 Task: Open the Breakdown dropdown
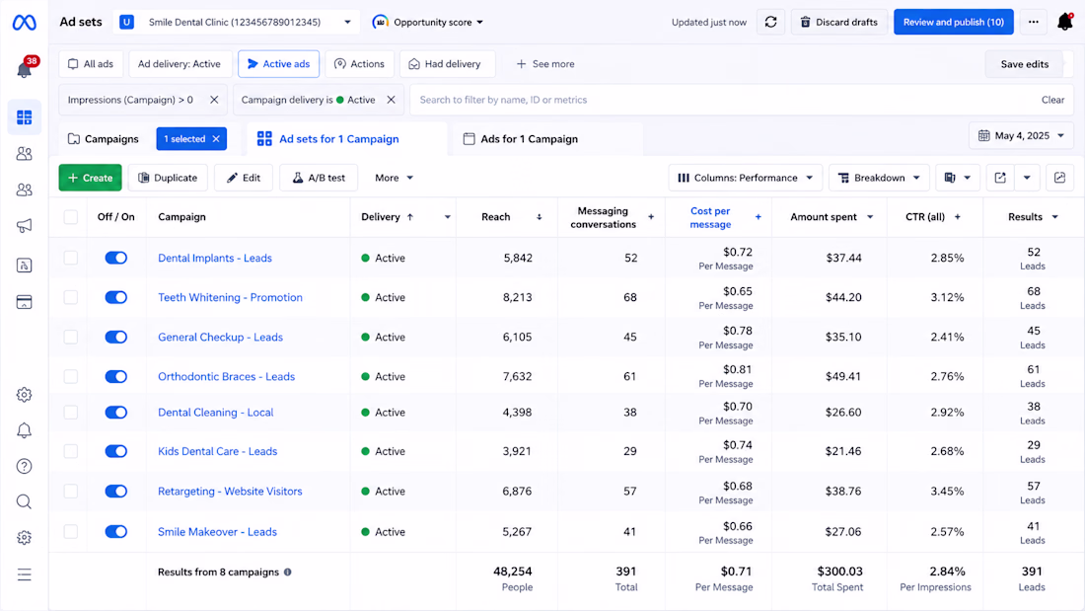(x=879, y=178)
